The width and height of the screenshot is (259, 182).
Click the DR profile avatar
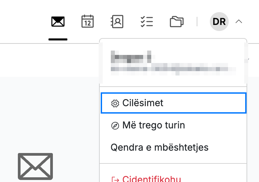tap(219, 22)
